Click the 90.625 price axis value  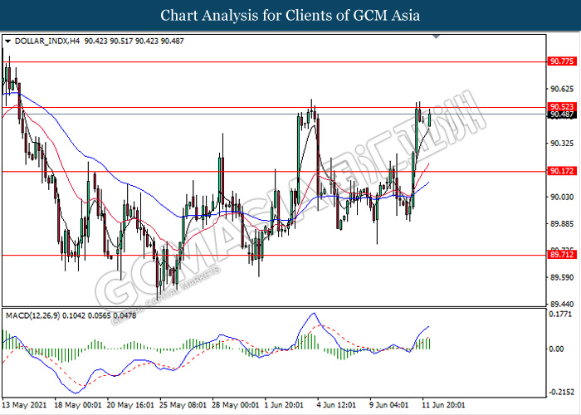(x=561, y=89)
